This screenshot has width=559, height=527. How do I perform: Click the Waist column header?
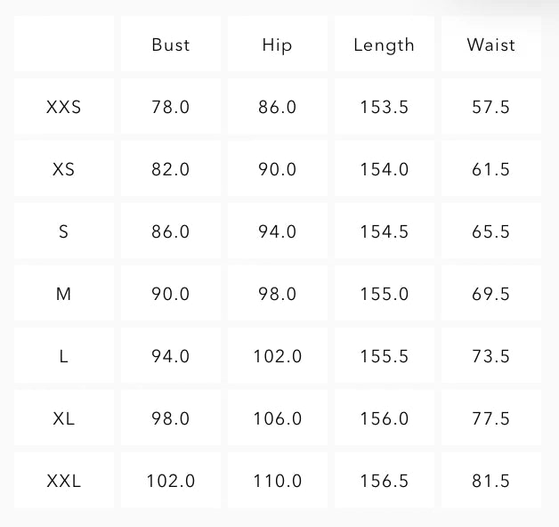490,45
